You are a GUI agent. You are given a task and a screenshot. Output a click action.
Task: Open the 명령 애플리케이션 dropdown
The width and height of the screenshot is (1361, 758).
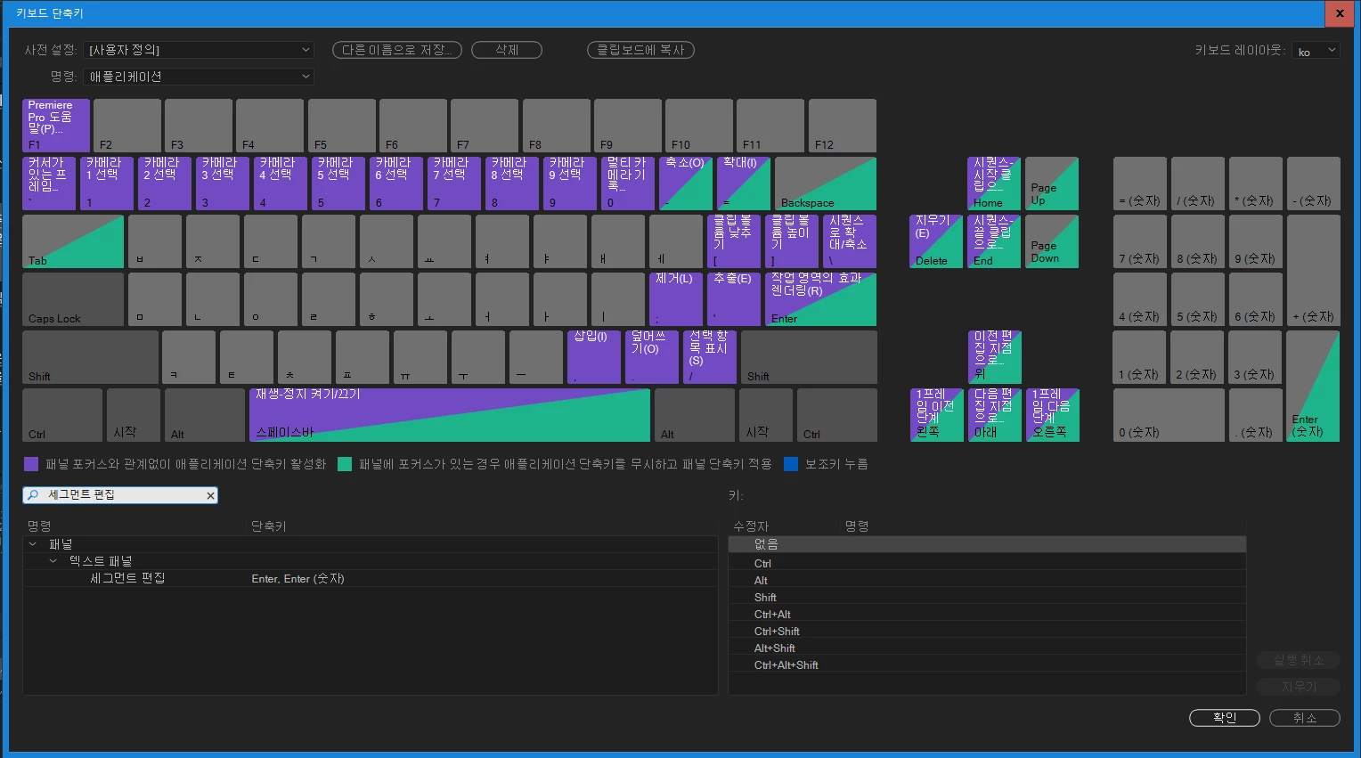pyautogui.click(x=199, y=77)
